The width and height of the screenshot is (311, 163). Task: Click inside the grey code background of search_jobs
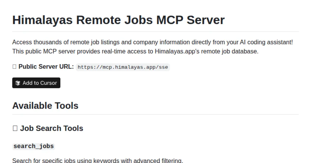tap(34, 146)
